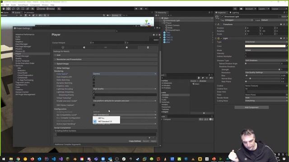Open Shadow Type dropdown

(266, 60)
